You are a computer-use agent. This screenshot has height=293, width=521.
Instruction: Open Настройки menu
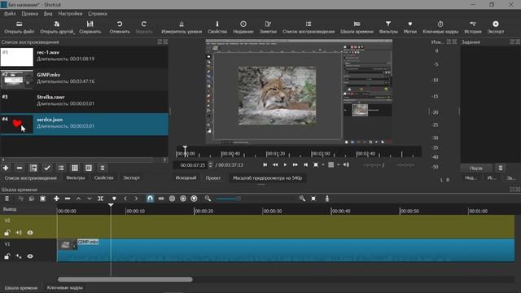pyautogui.click(x=70, y=14)
